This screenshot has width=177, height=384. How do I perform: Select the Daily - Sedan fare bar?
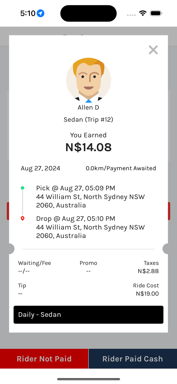tap(88, 315)
